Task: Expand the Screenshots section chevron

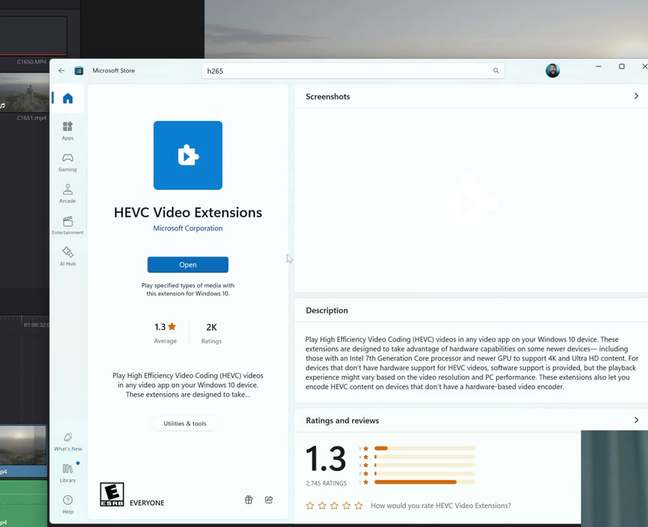Action: [636, 96]
